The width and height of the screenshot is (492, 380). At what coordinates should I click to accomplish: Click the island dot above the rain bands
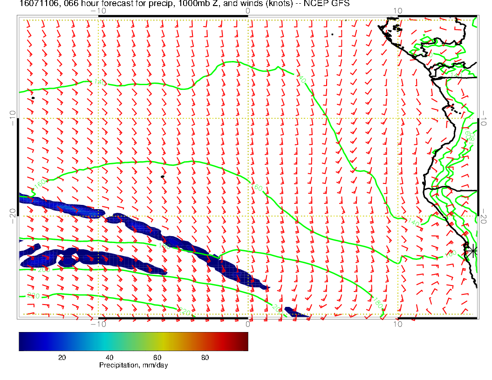tap(162, 176)
